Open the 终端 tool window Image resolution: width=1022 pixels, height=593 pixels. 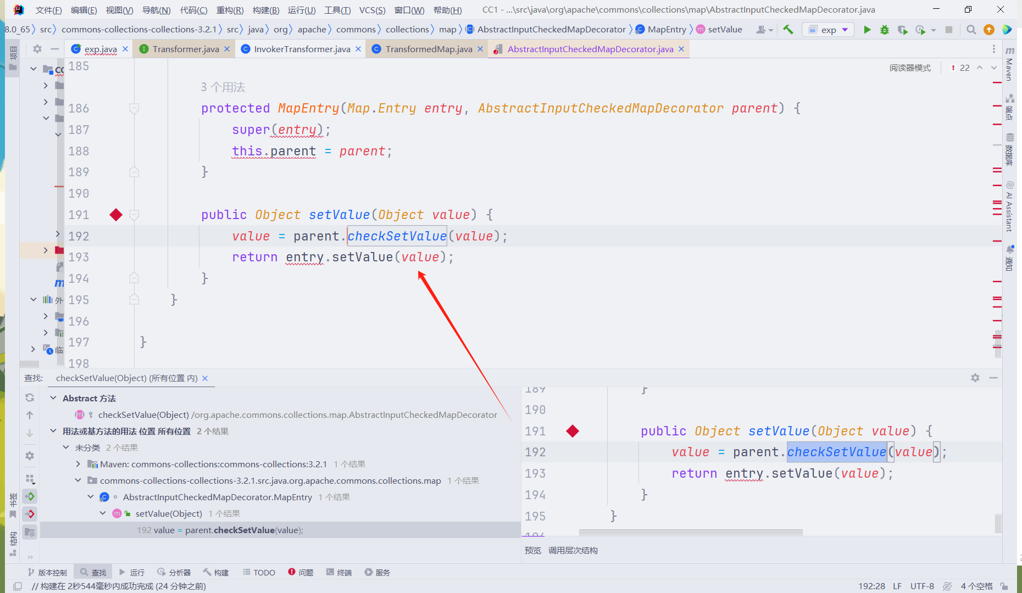tap(339, 572)
